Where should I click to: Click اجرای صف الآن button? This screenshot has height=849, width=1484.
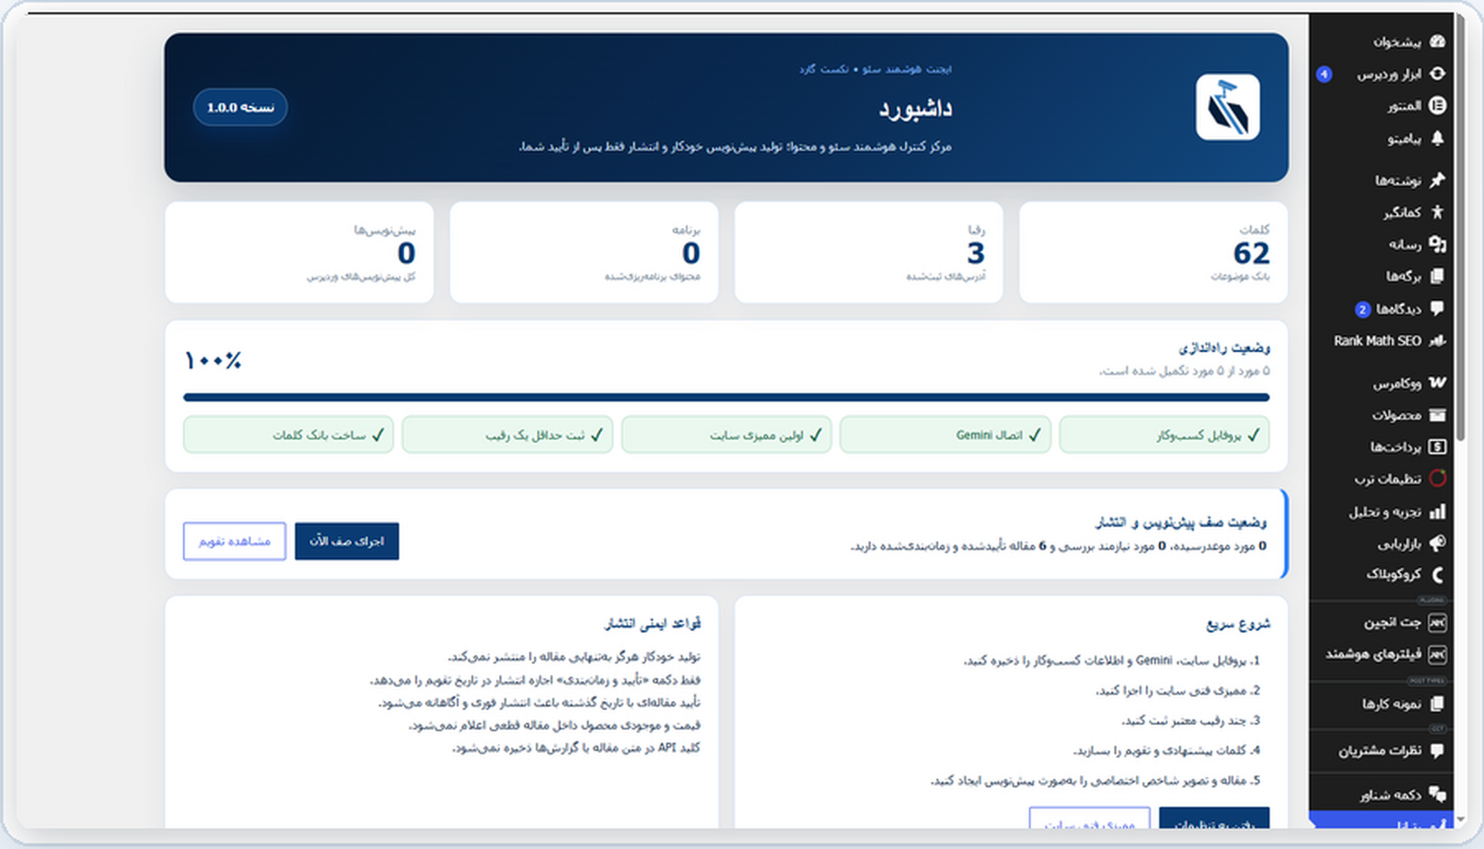point(347,542)
